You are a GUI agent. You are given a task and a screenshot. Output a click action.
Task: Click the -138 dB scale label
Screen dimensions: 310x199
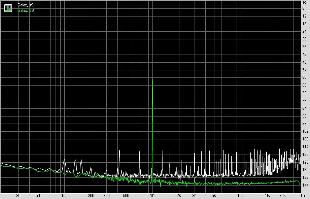305,177
